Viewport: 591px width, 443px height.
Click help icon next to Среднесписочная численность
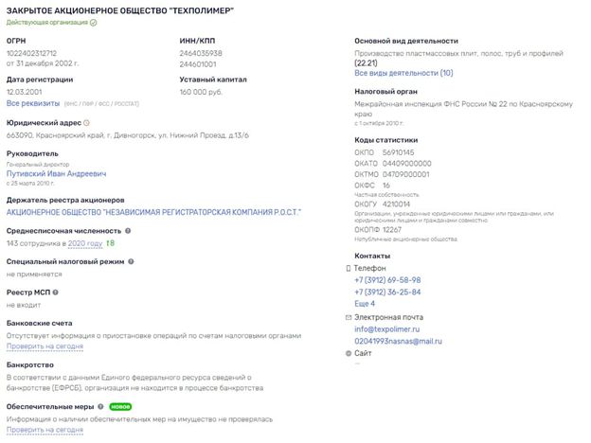tap(128, 231)
